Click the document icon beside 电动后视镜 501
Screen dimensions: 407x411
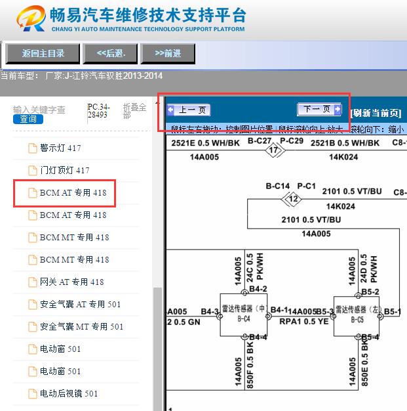click(33, 393)
